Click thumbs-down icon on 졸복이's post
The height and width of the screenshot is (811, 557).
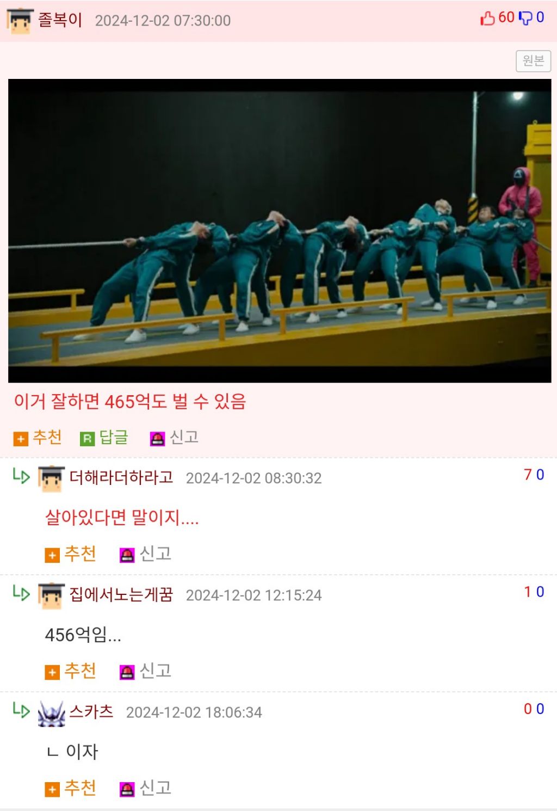526,18
